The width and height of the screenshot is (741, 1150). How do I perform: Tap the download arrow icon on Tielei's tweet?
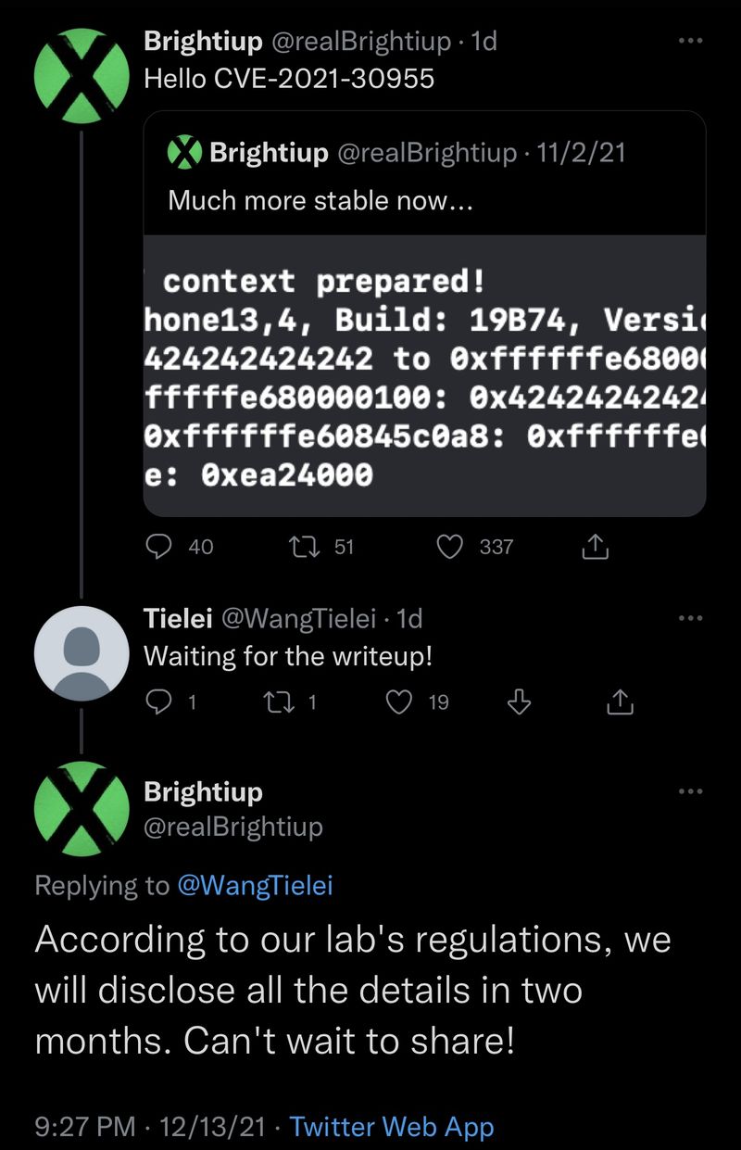(x=520, y=702)
